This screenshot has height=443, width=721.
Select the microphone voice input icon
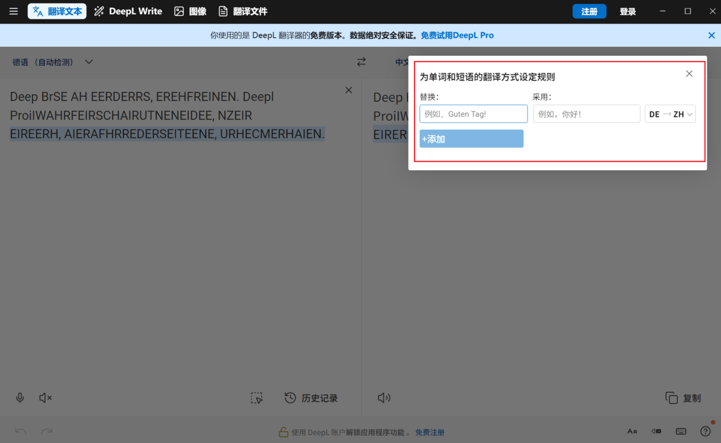click(x=20, y=397)
